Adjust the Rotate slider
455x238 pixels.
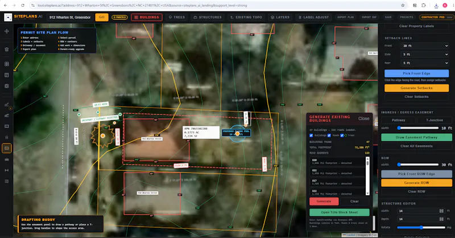coord(421,227)
